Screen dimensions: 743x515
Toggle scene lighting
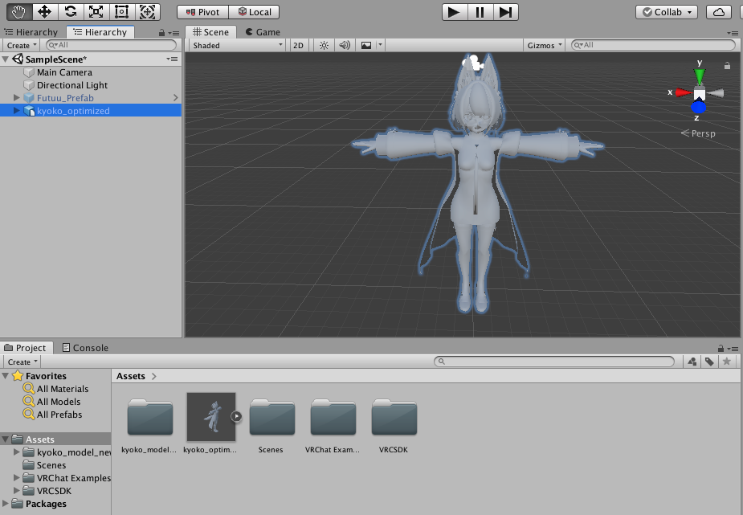point(324,45)
